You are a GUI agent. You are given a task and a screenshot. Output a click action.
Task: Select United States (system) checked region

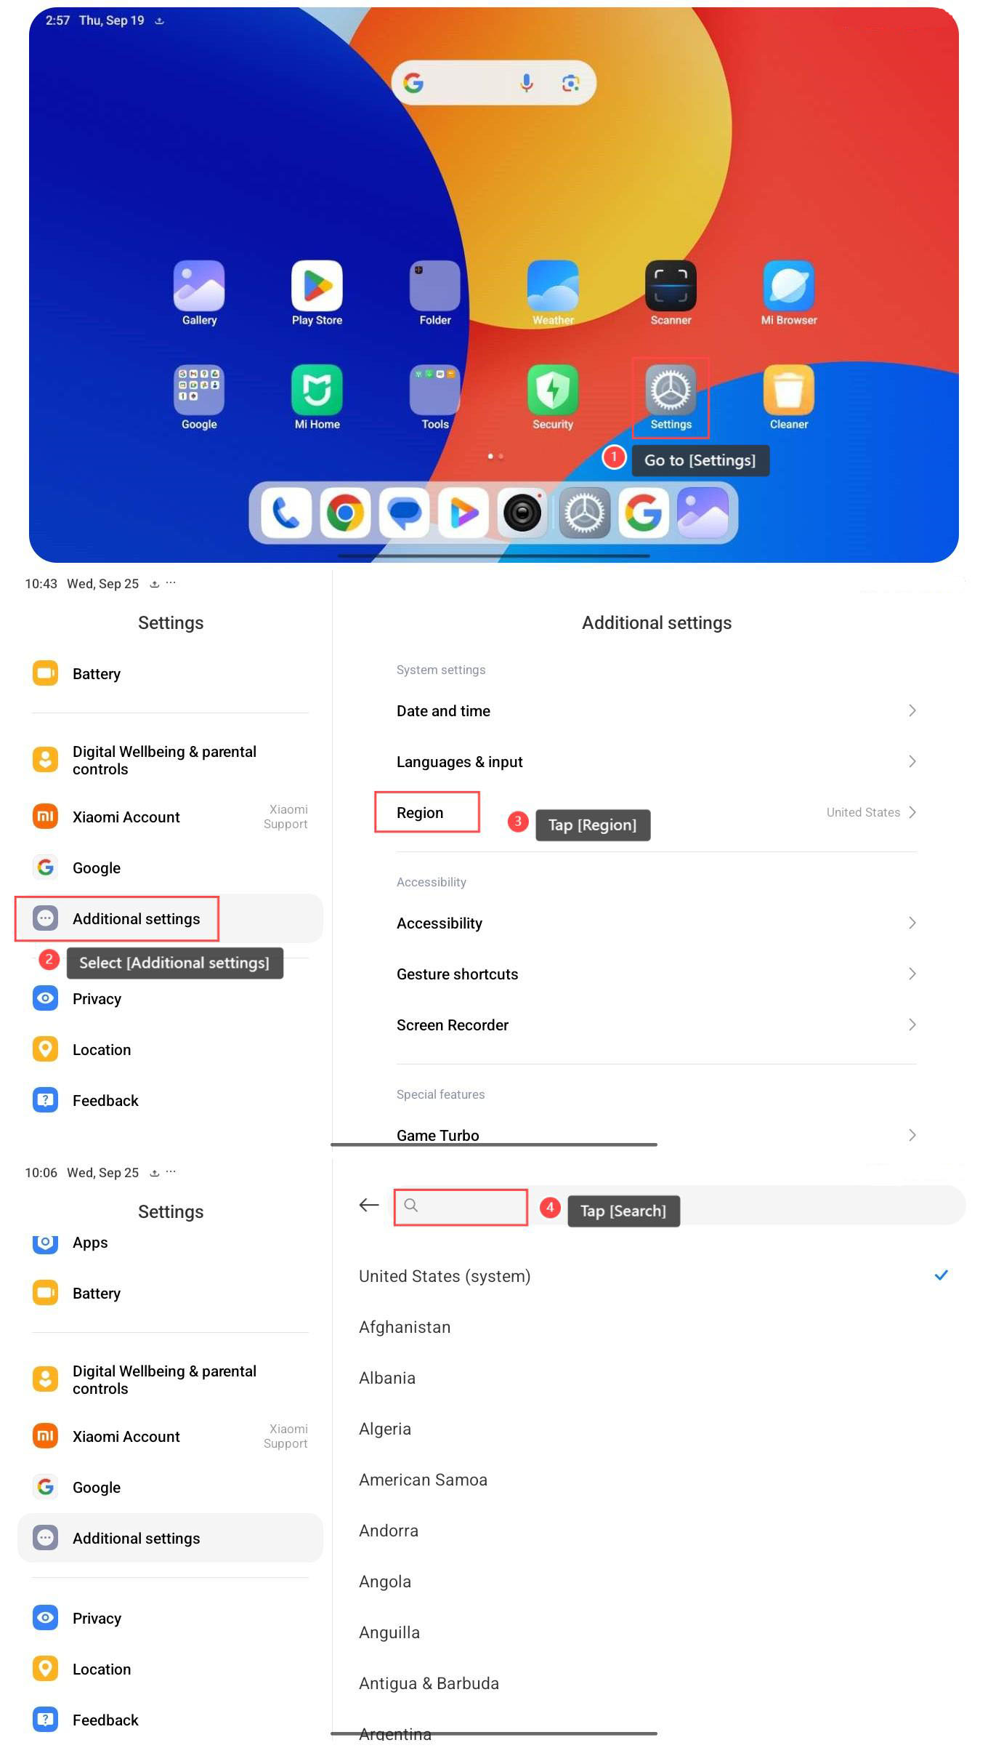[x=445, y=1276]
